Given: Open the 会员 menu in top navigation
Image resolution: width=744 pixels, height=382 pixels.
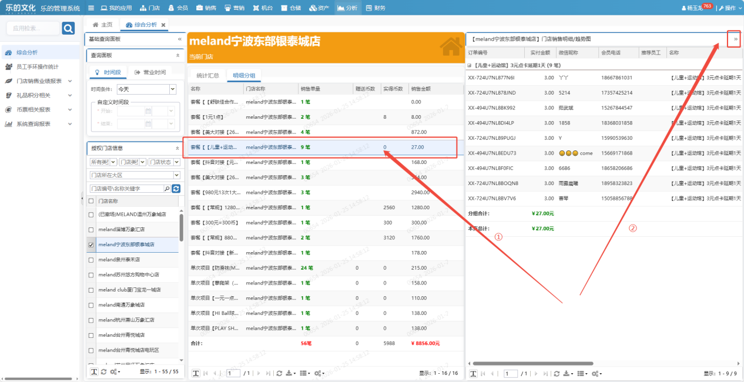Looking at the screenshot, I should pos(177,8).
